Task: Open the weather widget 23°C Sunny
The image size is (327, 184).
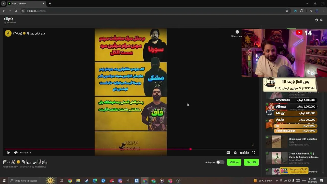Action: click(263, 181)
